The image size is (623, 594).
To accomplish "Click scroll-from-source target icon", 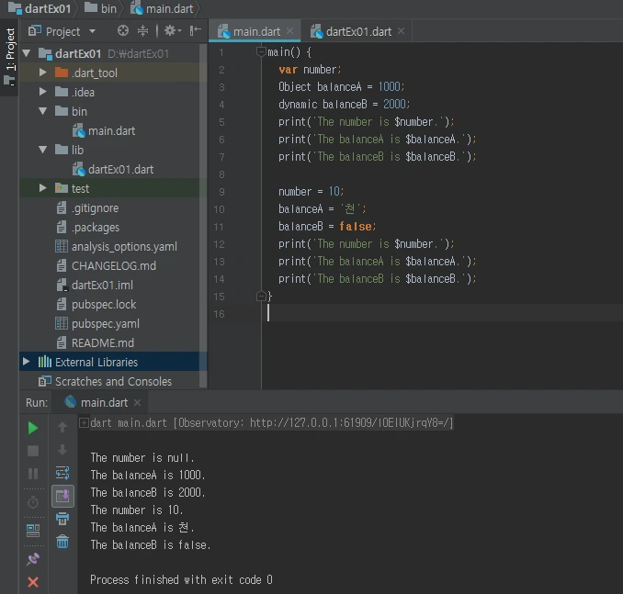I will click(x=123, y=30).
